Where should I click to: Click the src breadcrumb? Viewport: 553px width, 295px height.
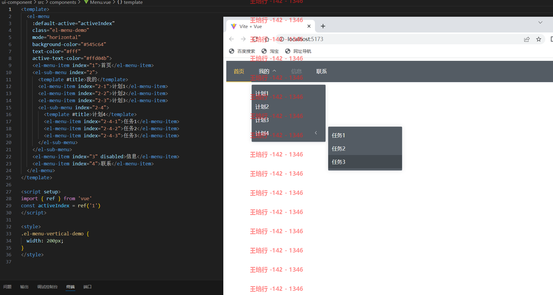tap(41, 2)
